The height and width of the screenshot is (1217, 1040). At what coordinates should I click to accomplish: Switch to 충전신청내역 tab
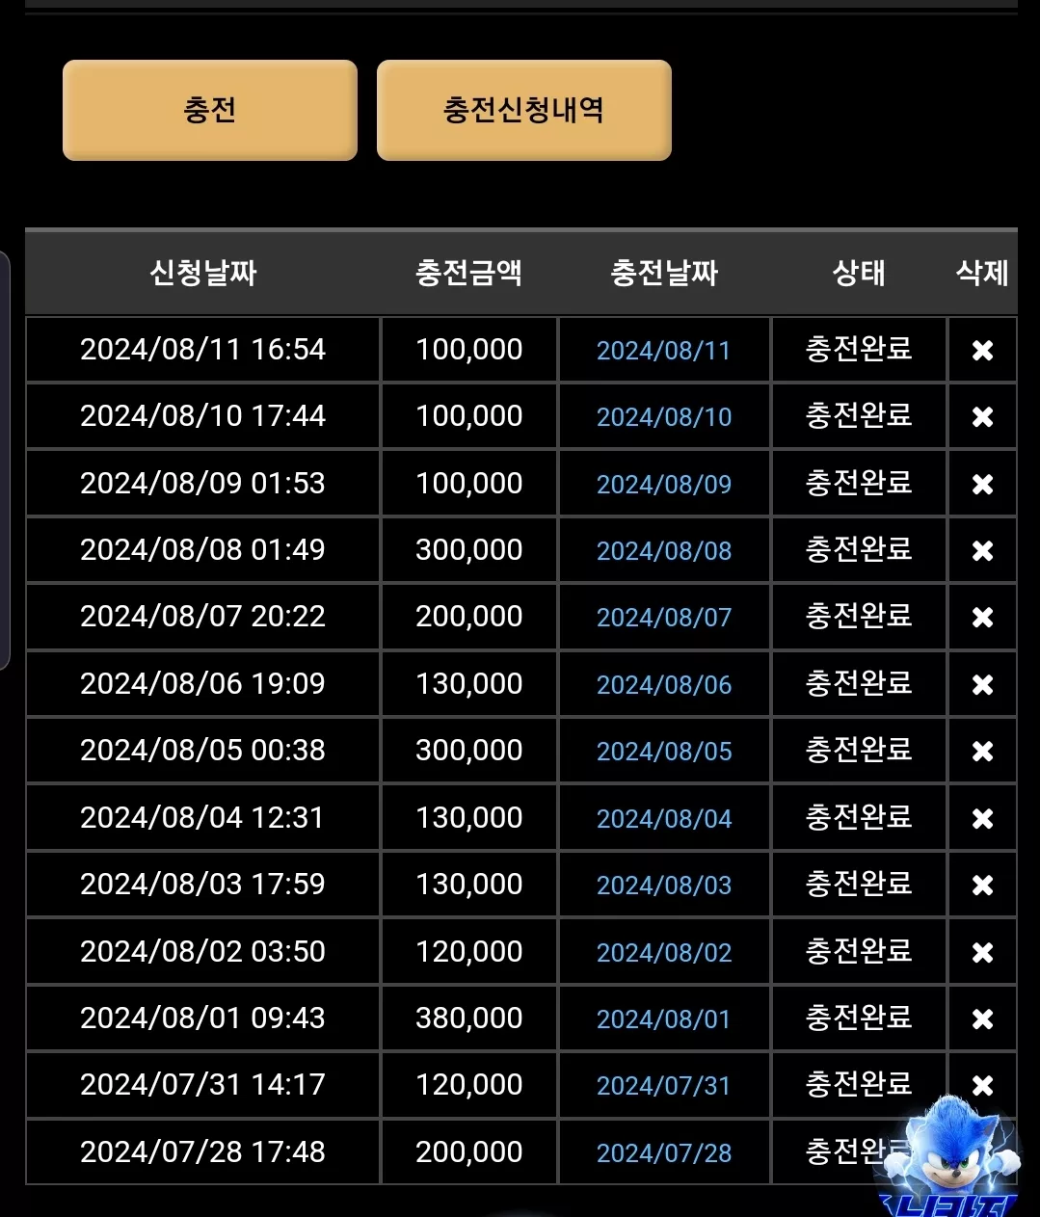coord(523,110)
